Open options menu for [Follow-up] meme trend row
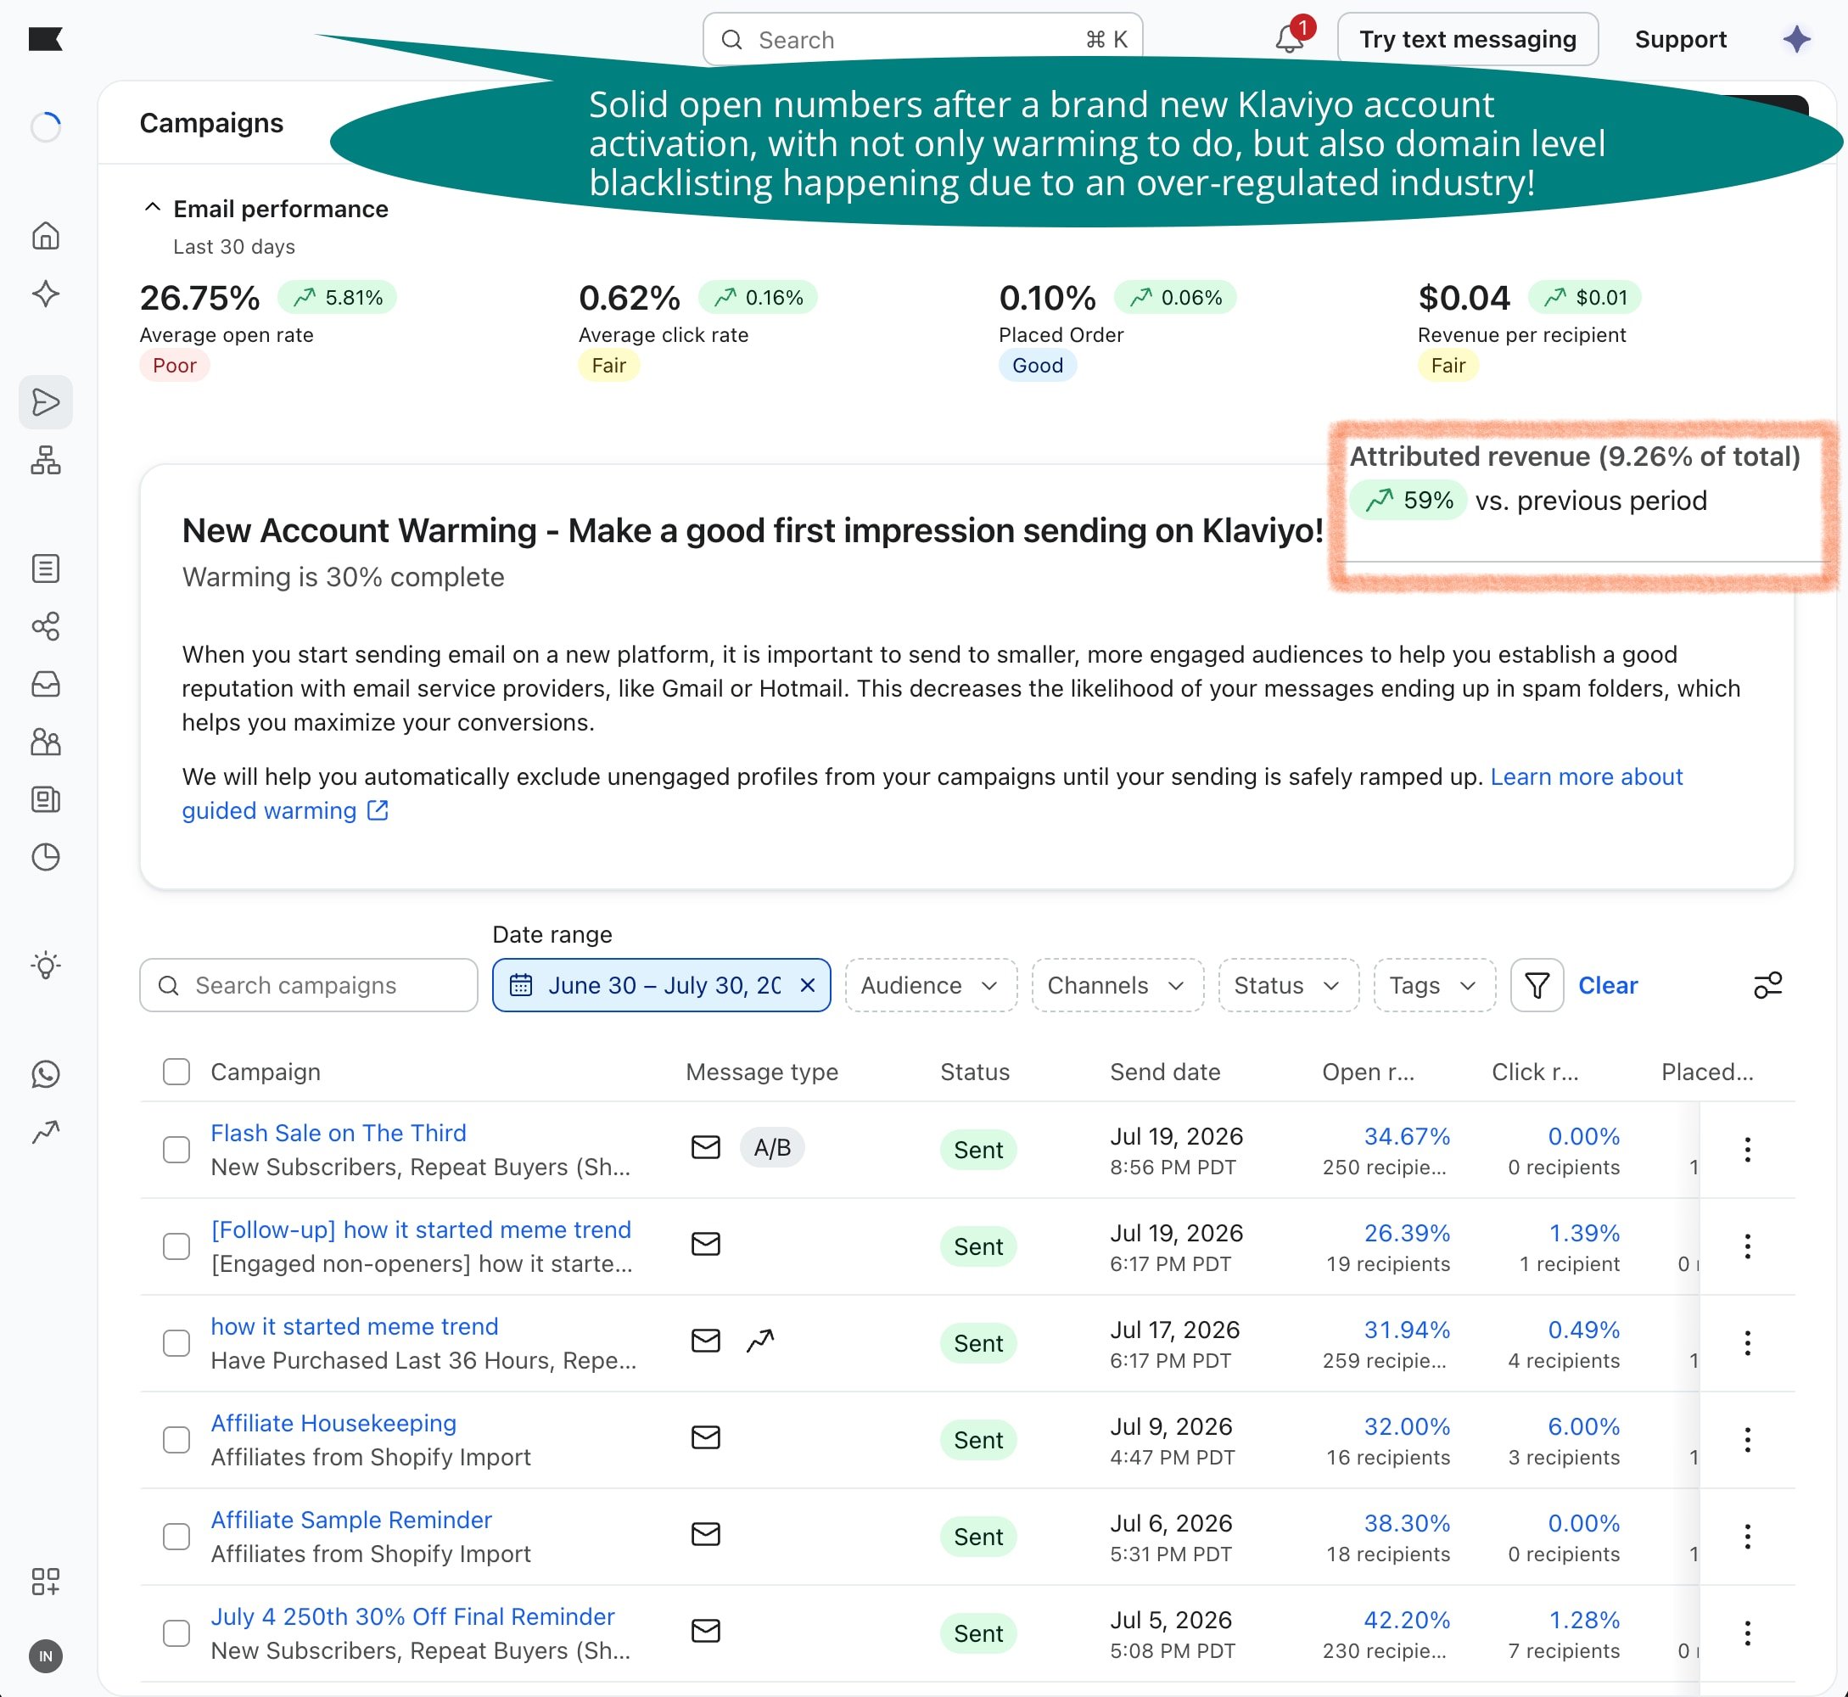This screenshot has width=1848, height=1697. pyautogui.click(x=1747, y=1246)
